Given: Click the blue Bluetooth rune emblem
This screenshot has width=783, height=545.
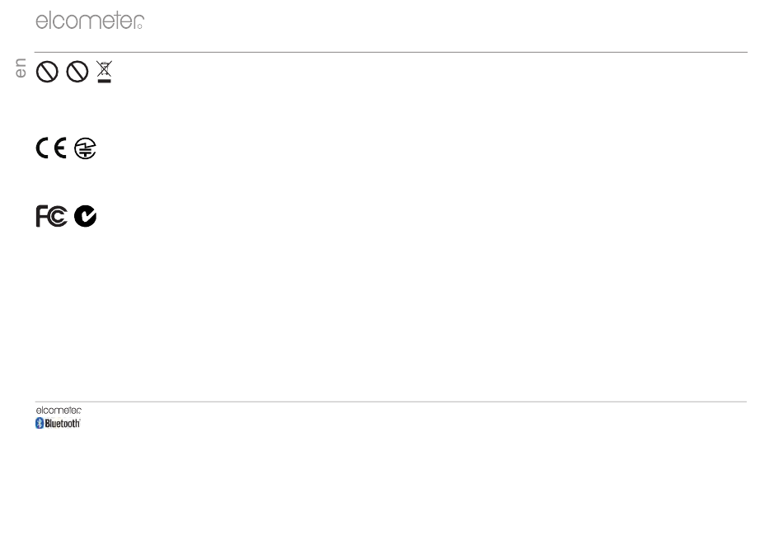Looking at the screenshot, I should click(x=40, y=423).
